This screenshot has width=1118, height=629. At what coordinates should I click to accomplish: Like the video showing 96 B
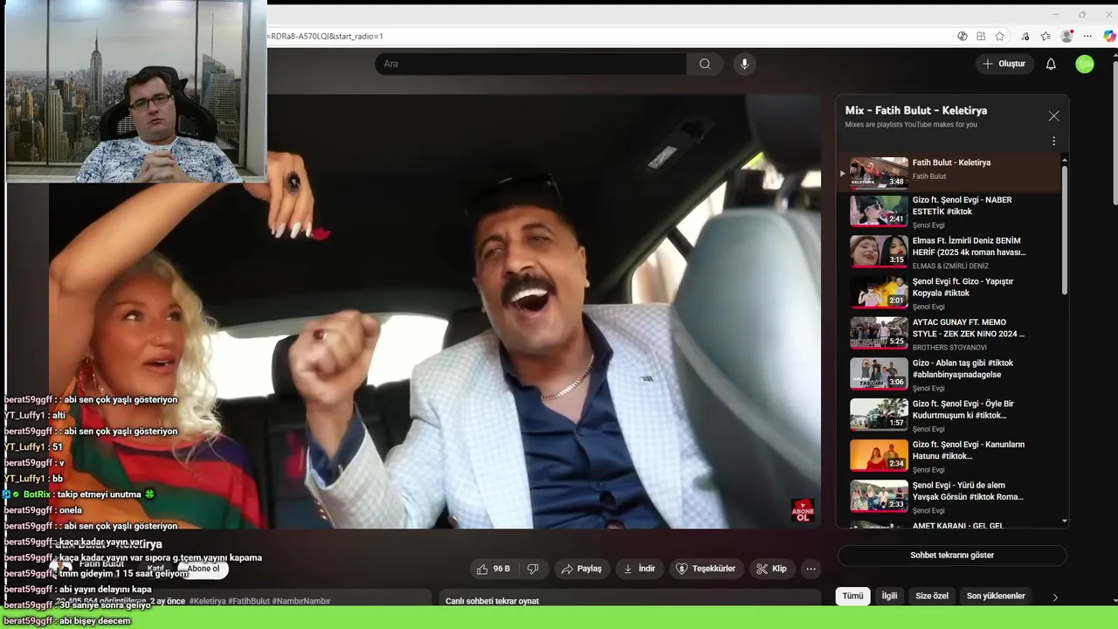pyautogui.click(x=493, y=569)
